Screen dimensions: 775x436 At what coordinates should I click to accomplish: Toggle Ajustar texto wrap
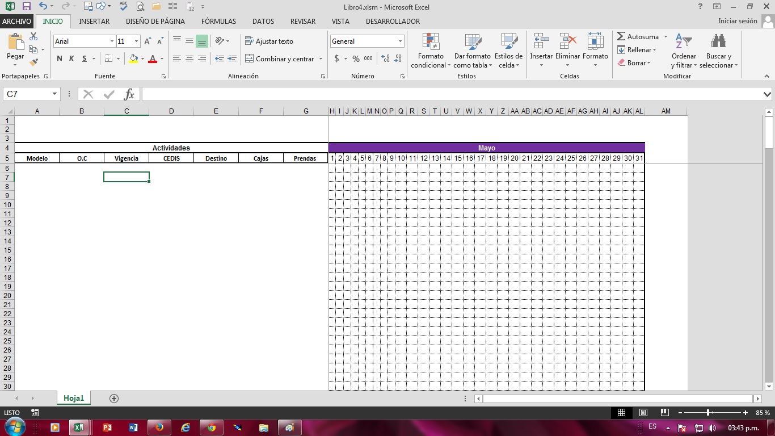pyautogui.click(x=269, y=41)
